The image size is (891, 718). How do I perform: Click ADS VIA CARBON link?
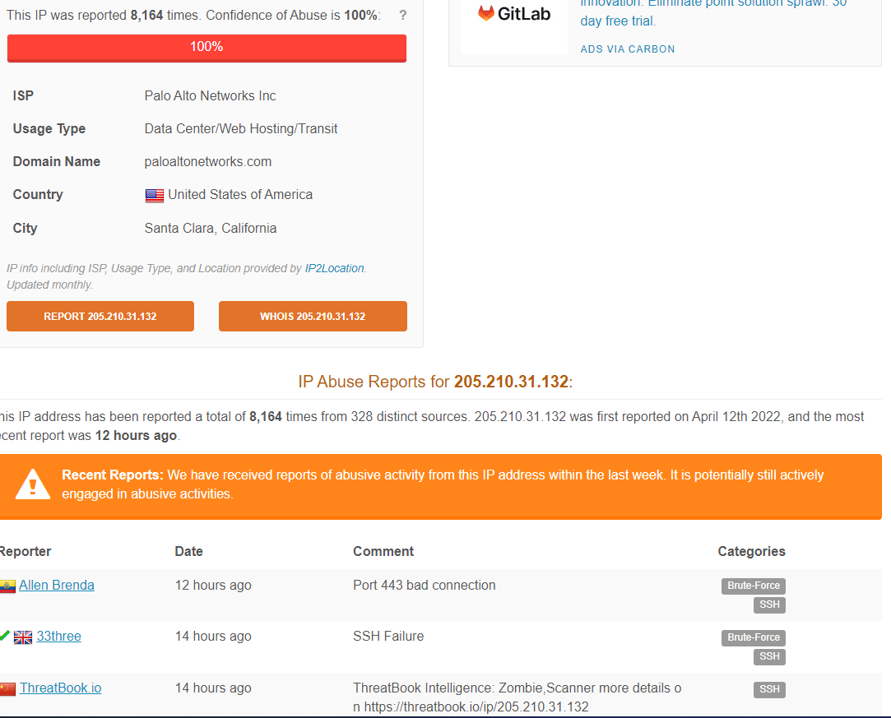(x=628, y=49)
